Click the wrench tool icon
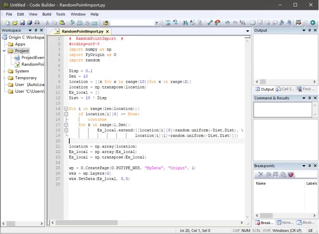Image resolution: width=319 pixels, height=234 pixels. pos(210,23)
